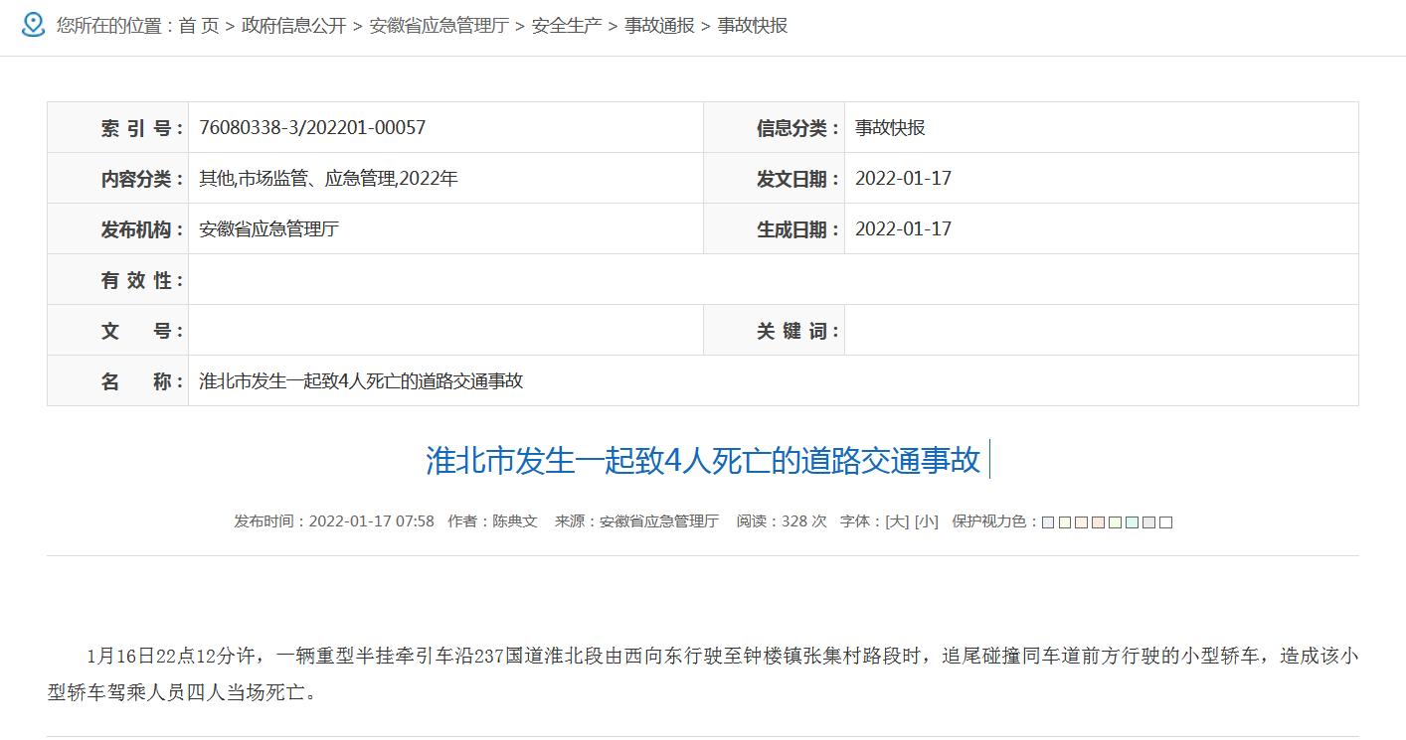
Task: Choose the mint cyan eye-protection color
Action: click(1133, 522)
